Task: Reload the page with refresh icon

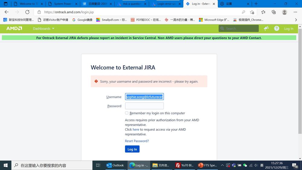Action: click(x=27, y=12)
